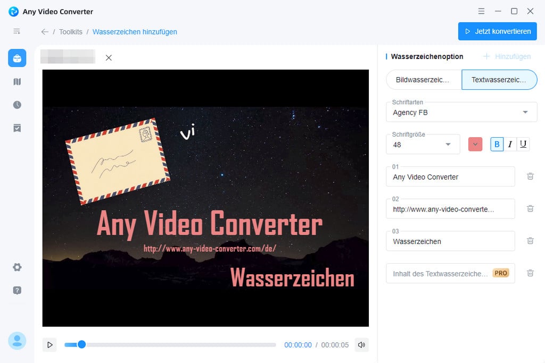Click the empty Textwasserzeichen input field

450,274
